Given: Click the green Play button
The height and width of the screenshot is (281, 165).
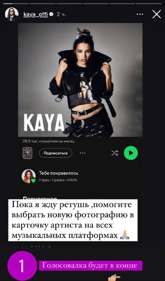Looking at the screenshot, I should point(131,153).
